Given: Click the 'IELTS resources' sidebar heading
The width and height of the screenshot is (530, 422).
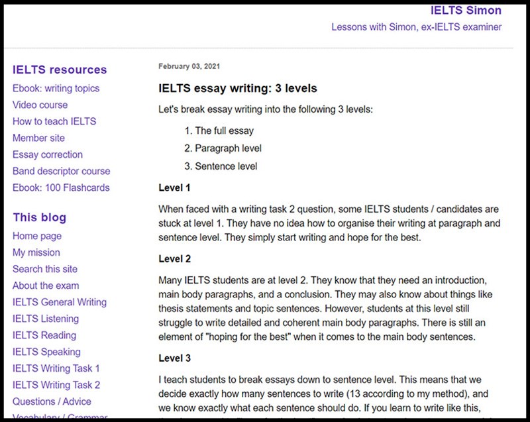Looking at the screenshot, I should click(60, 70).
